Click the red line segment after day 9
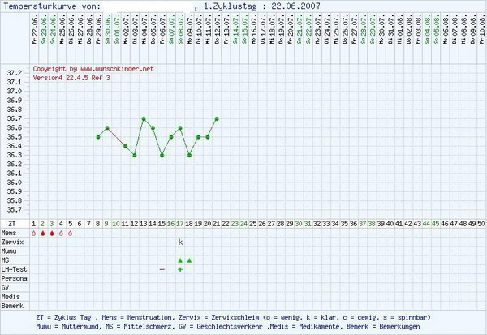Screen dimensions: 487x335 (x=116, y=136)
